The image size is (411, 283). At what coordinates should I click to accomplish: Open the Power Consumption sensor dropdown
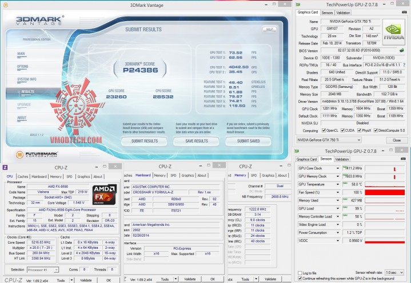click(x=338, y=233)
